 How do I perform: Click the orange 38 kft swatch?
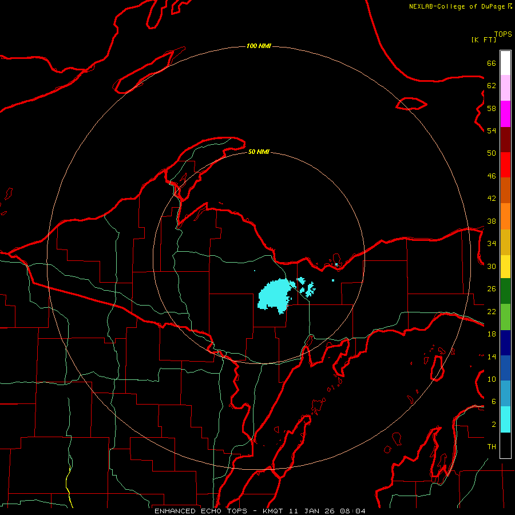point(505,216)
